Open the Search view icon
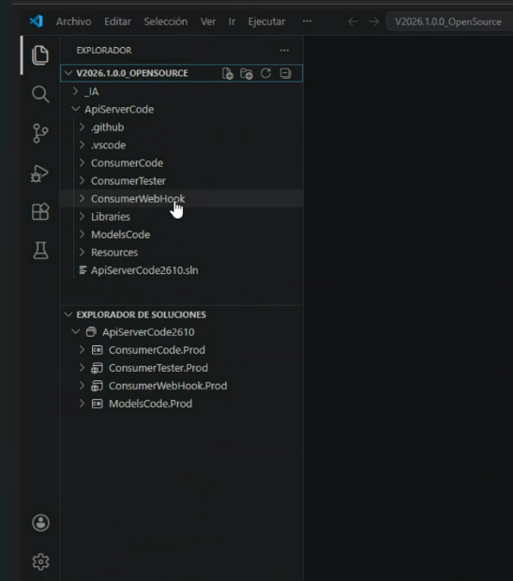The height and width of the screenshot is (581, 513). point(40,94)
